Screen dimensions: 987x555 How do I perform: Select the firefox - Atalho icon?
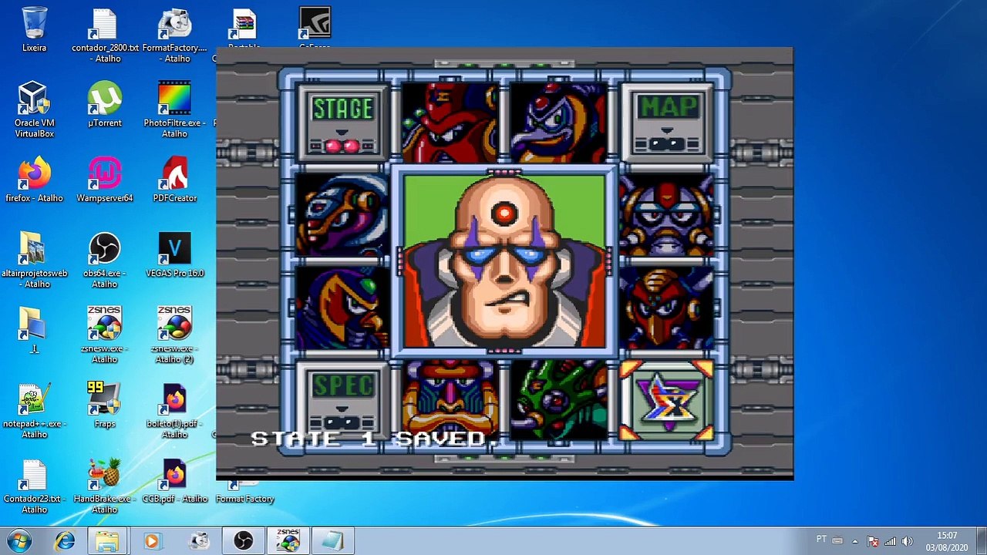pos(34,180)
